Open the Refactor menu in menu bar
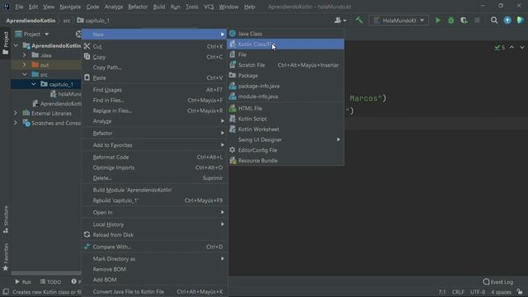Viewport: 528px width, 297px height. 138,7
